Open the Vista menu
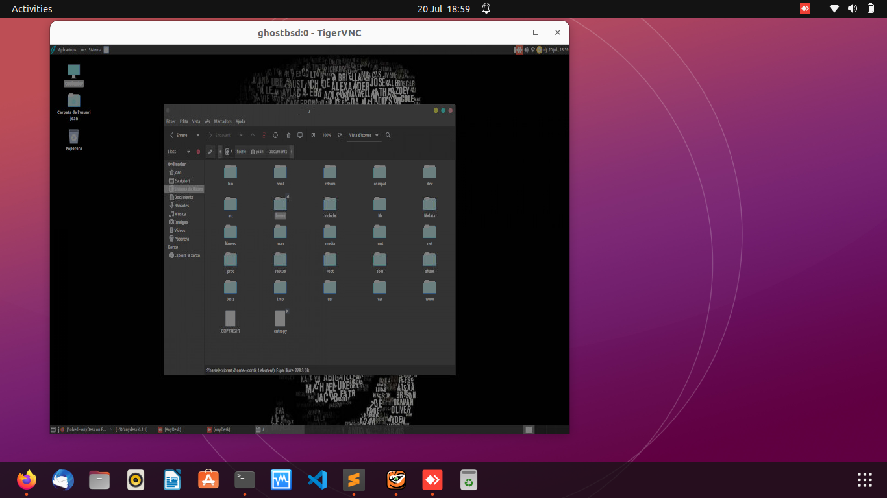 (196, 121)
